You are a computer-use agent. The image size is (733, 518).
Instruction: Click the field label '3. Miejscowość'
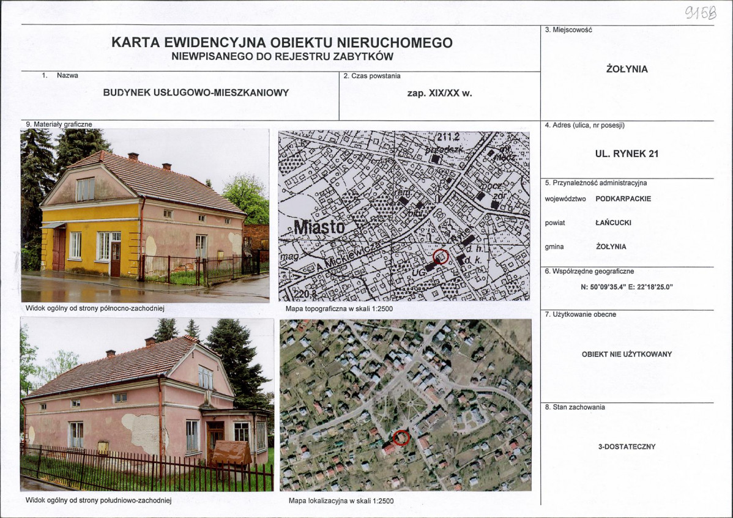(568, 30)
